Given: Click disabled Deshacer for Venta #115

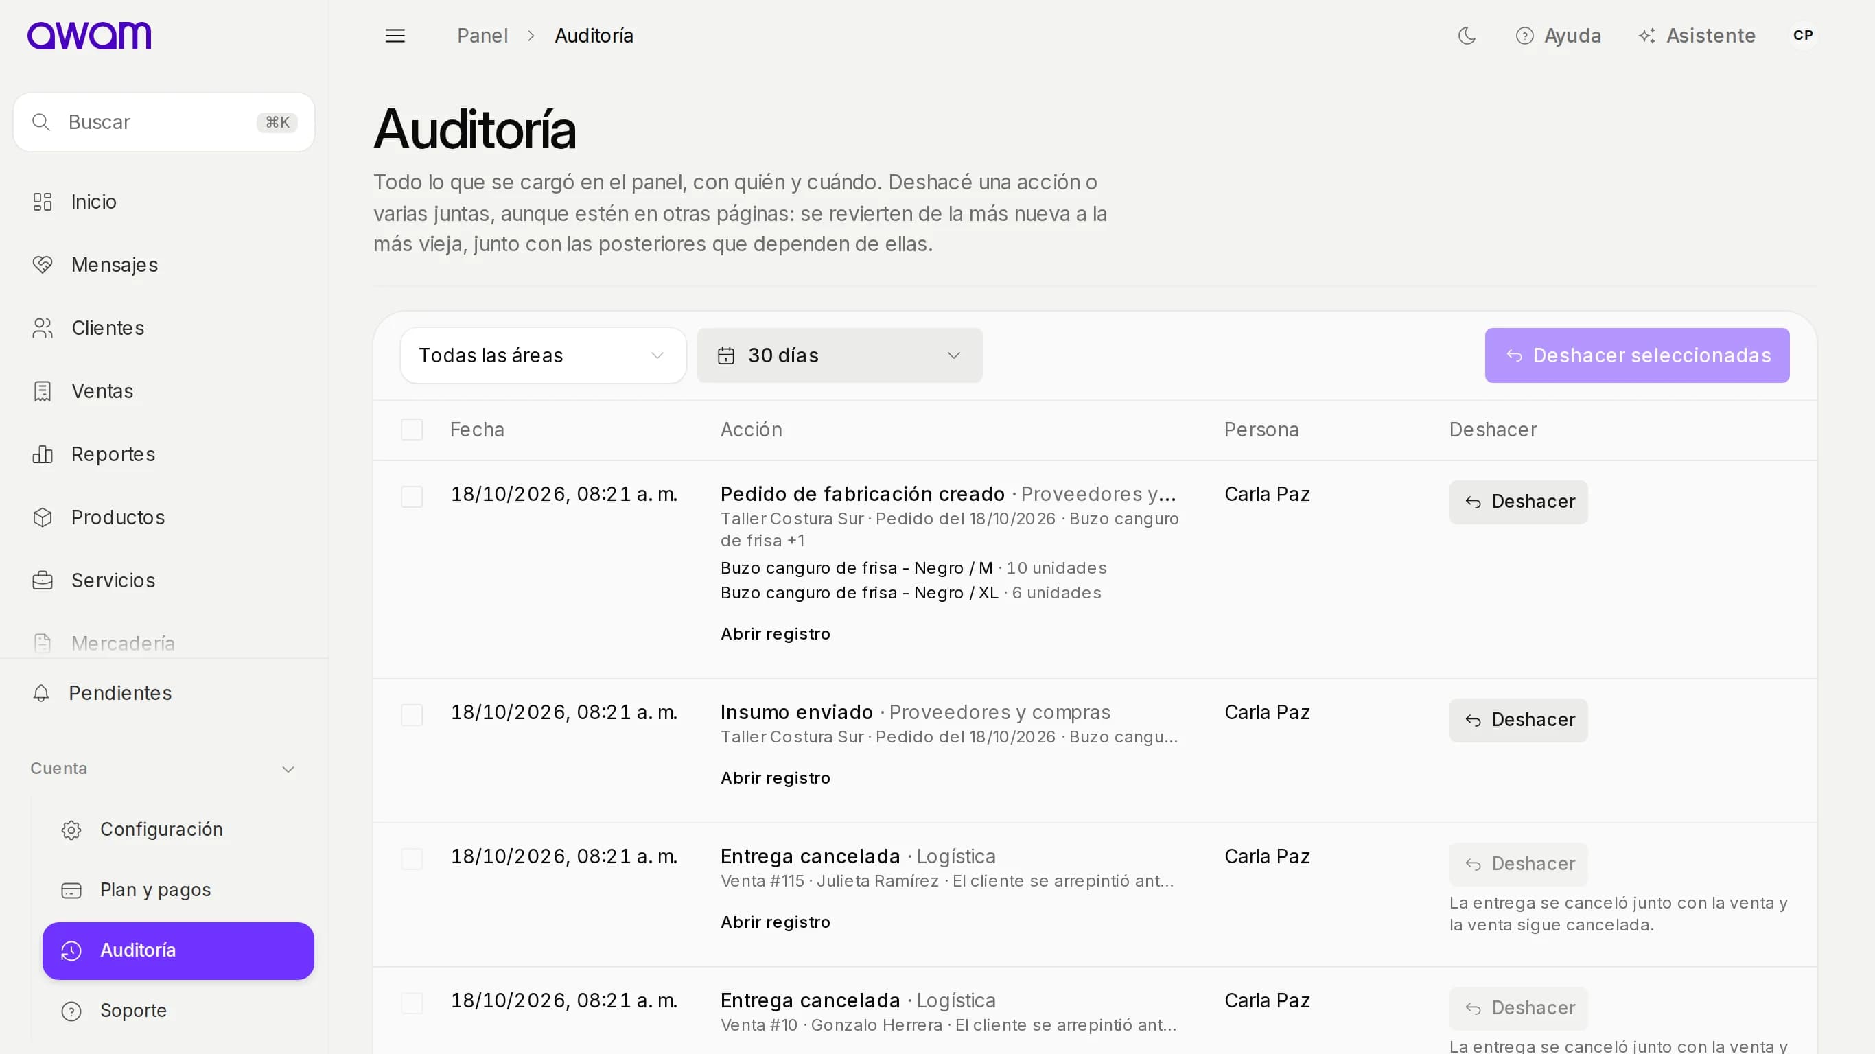Looking at the screenshot, I should [1518, 865].
